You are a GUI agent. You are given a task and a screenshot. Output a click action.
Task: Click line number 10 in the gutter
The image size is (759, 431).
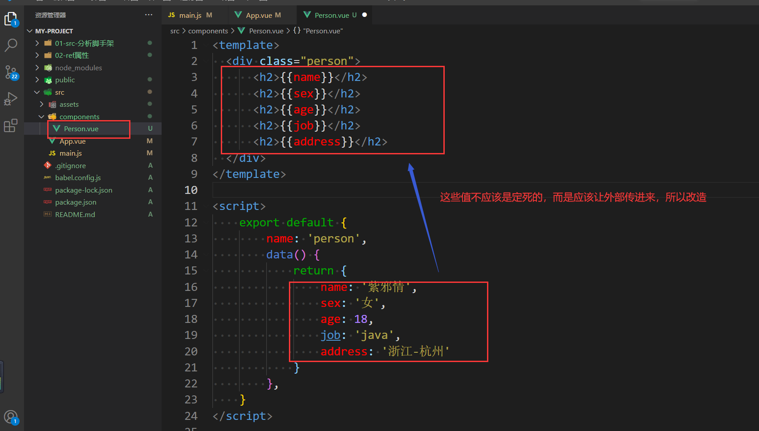tap(191, 190)
